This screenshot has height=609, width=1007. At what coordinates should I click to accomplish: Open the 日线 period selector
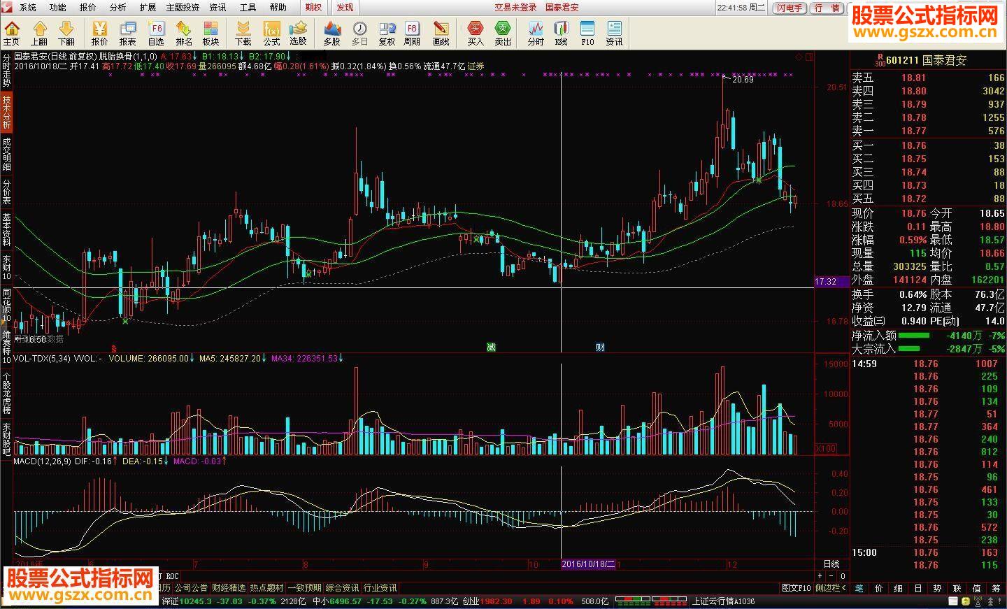coord(831,564)
